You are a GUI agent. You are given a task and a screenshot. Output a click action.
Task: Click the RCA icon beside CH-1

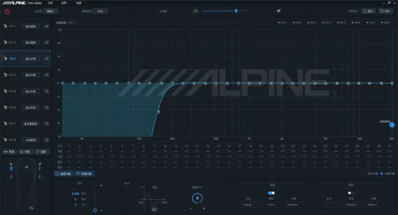[x=5, y=26]
